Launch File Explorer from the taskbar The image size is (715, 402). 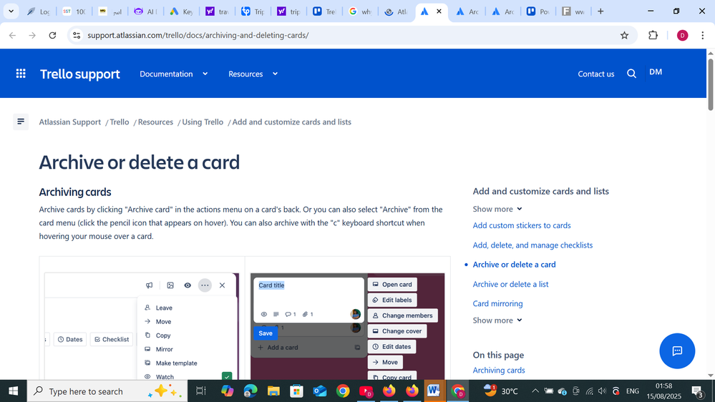[x=273, y=391]
